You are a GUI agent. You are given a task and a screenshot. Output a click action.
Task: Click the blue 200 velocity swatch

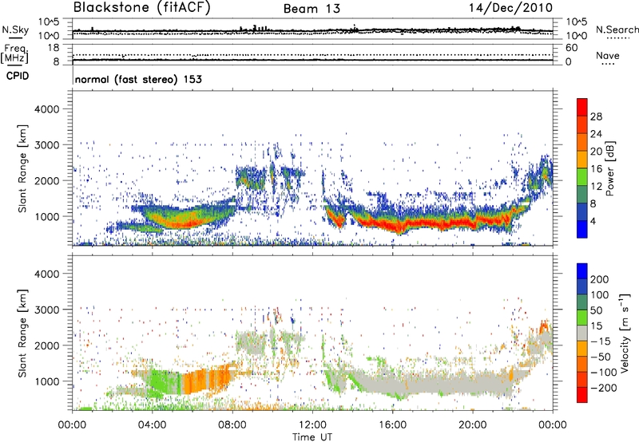[x=582, y=271]
